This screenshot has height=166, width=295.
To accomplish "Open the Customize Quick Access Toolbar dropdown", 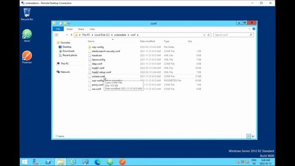I will pos(69,24).
